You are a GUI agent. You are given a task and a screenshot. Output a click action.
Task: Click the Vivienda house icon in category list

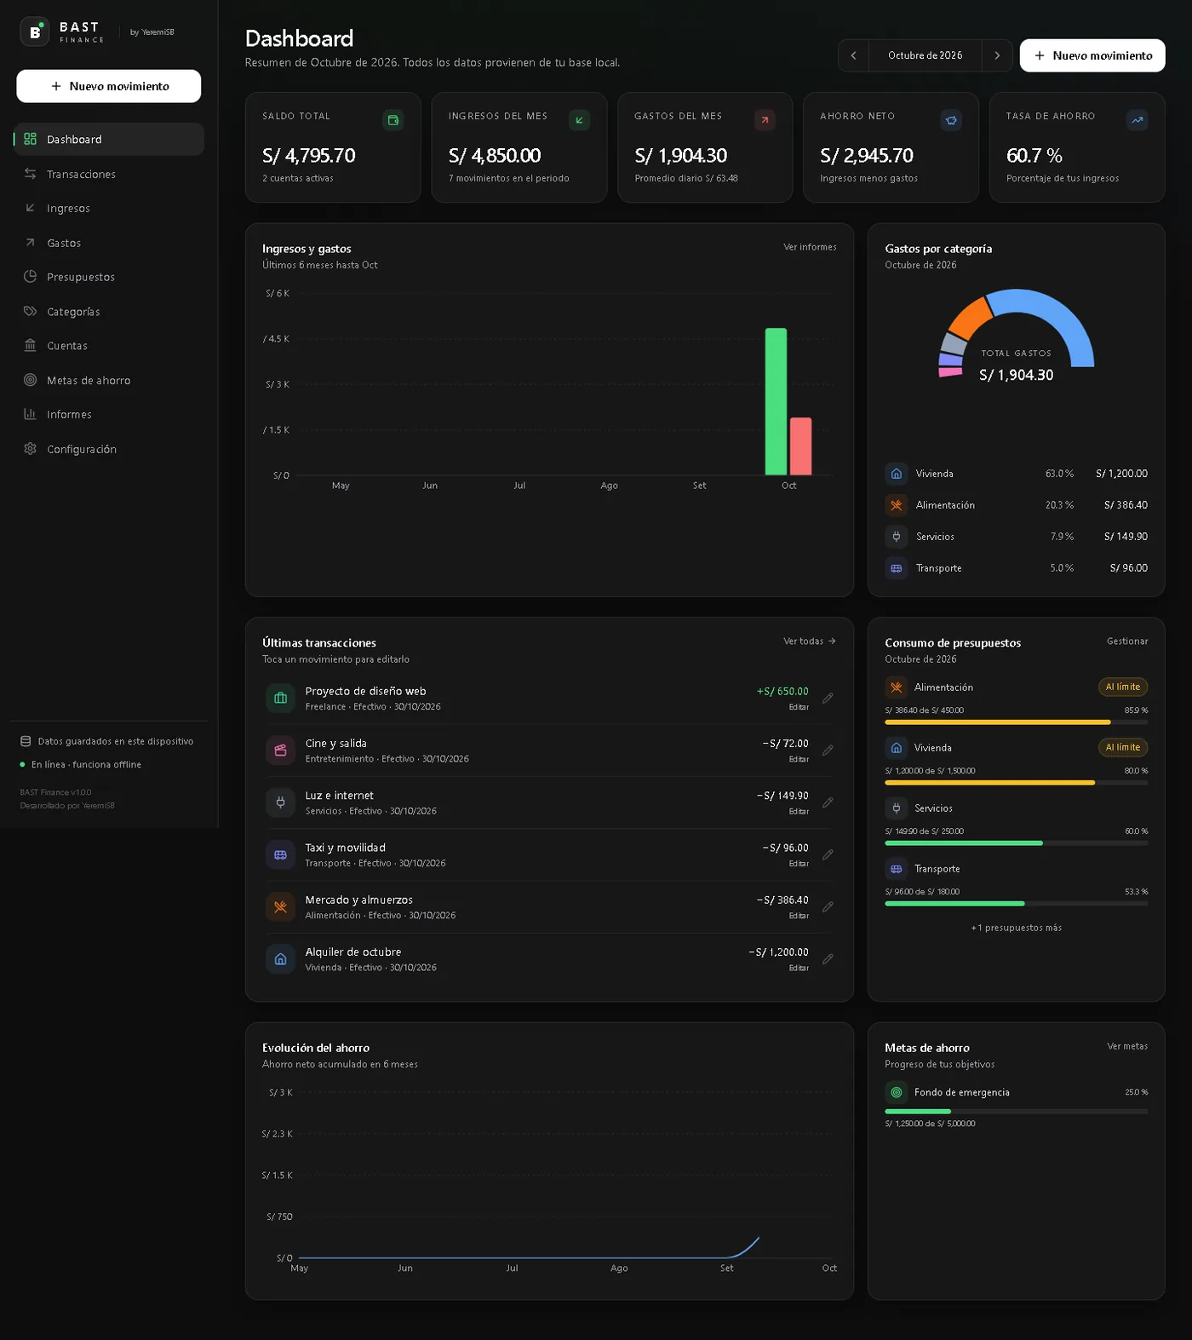pyautogui.click(x=896, y=474)
